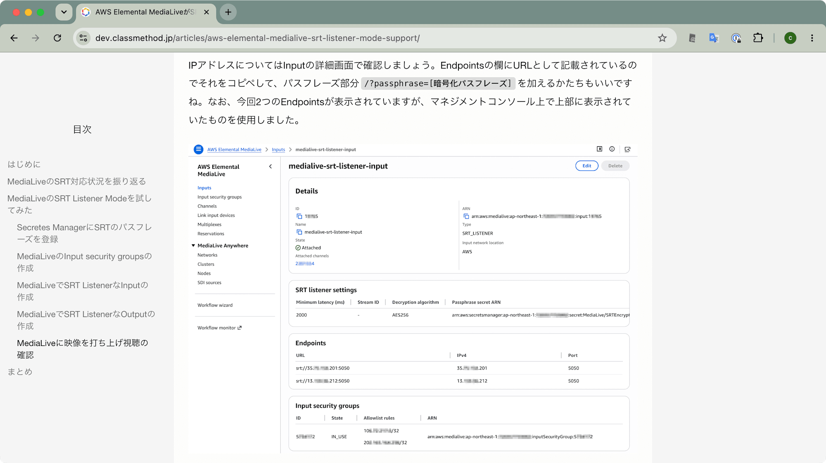Screen dimensions: 826x463
Task: Copy the input ARN with the copy icon
Action: click(466, 216)
